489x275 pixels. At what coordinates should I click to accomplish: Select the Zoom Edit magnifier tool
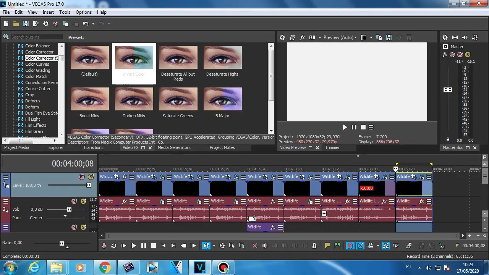coord(242,246)
